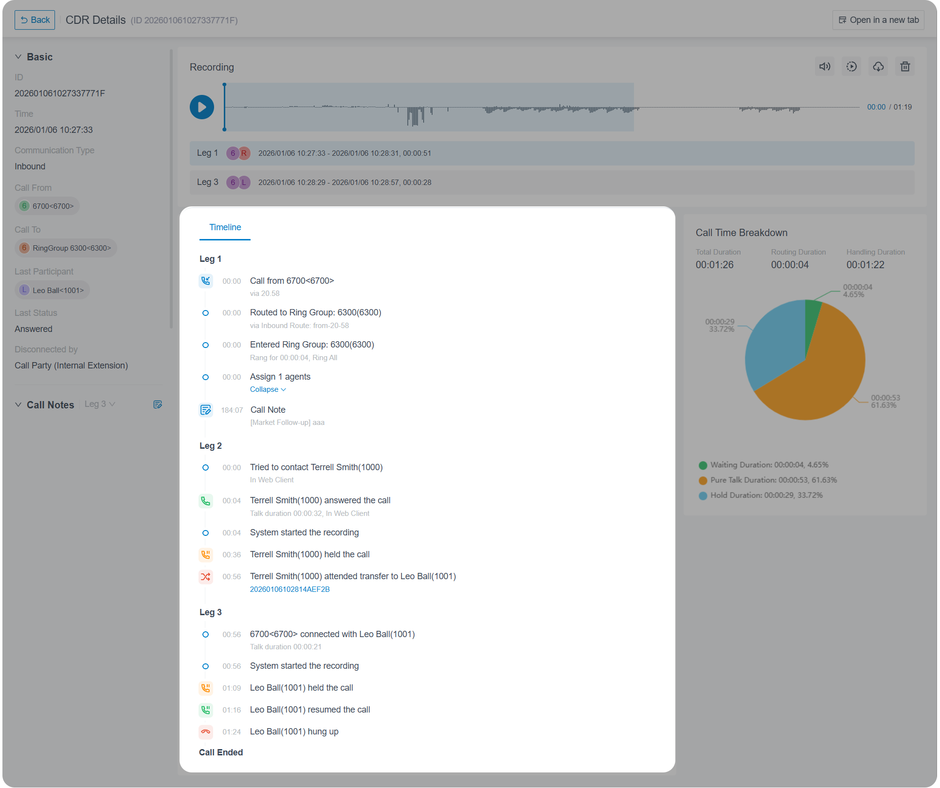The width and height of the screenshot is (940, 788).
Task: Open the Leg 3 call notes dropdown
Action: click(100, 404)
